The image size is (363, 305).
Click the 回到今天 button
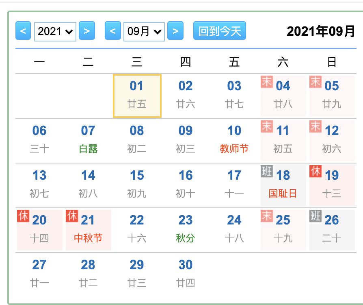click(220, 30)
